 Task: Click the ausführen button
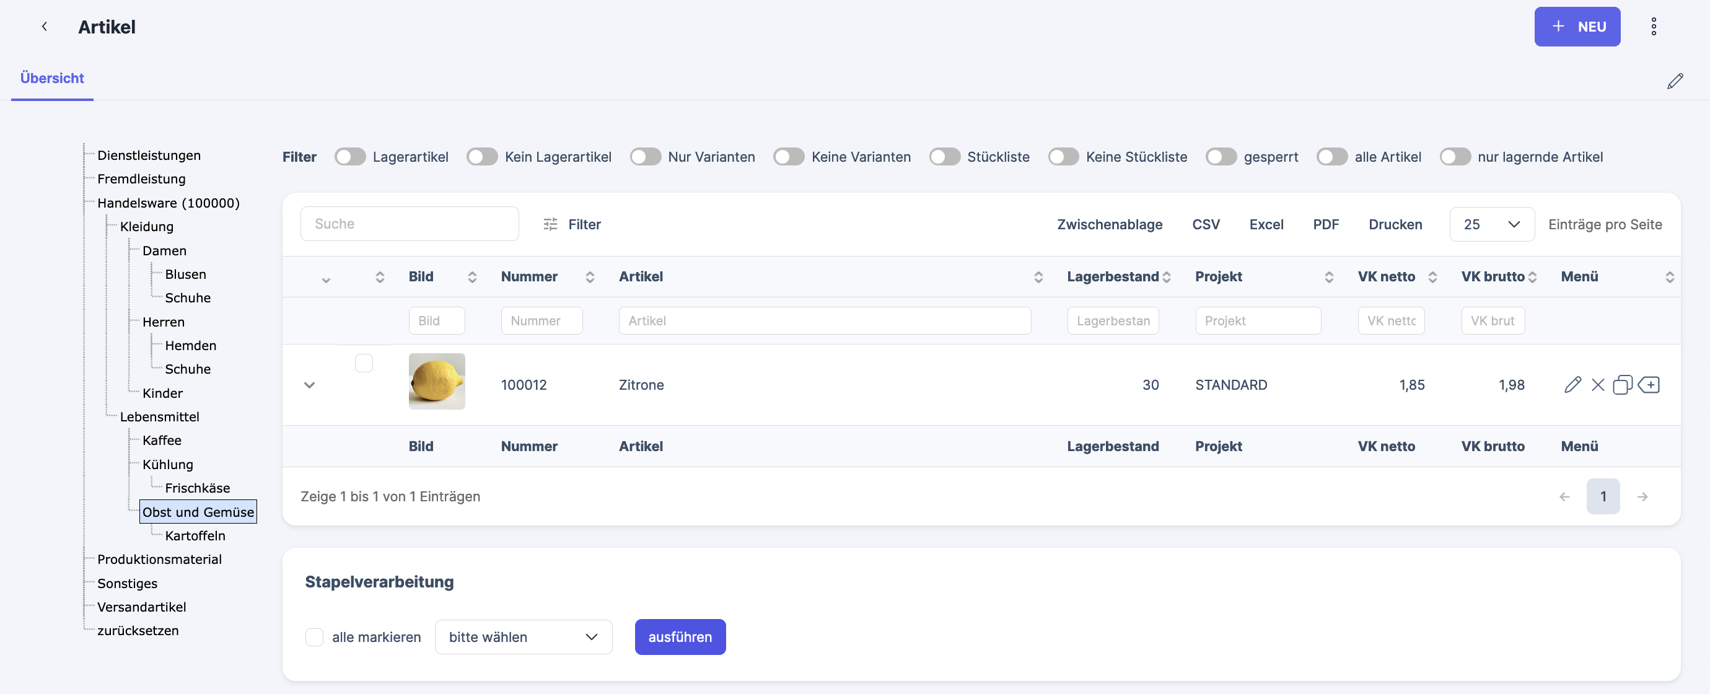point(680,637)
